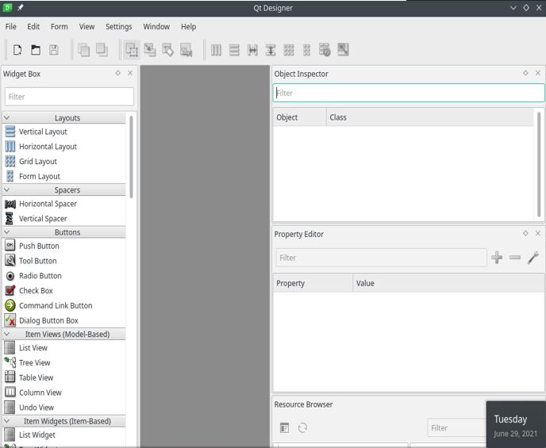The image size is (546, 448).
Task: Select the Edit Widgets mode icon
Action: point(132,50)
